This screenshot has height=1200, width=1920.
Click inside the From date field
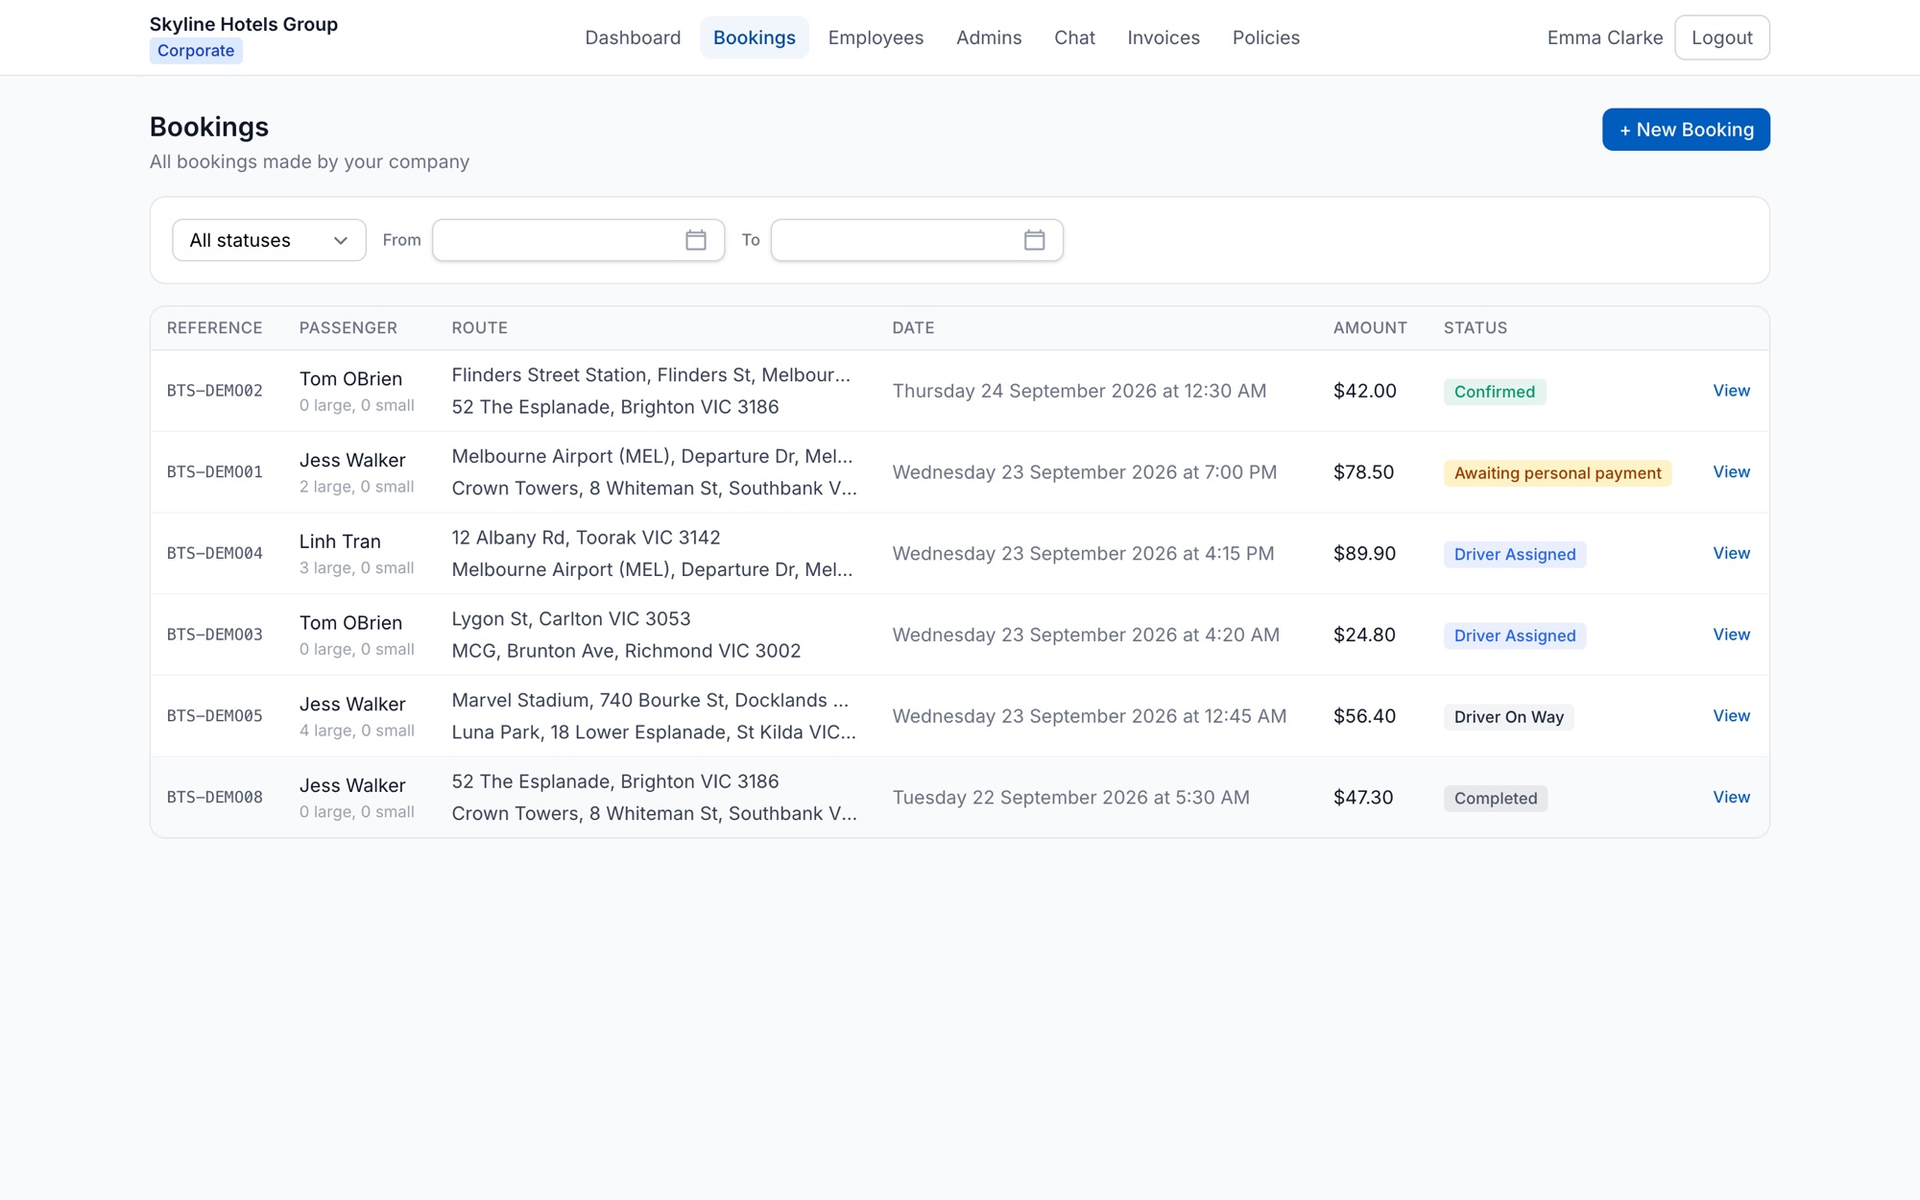tap(578, 240)
